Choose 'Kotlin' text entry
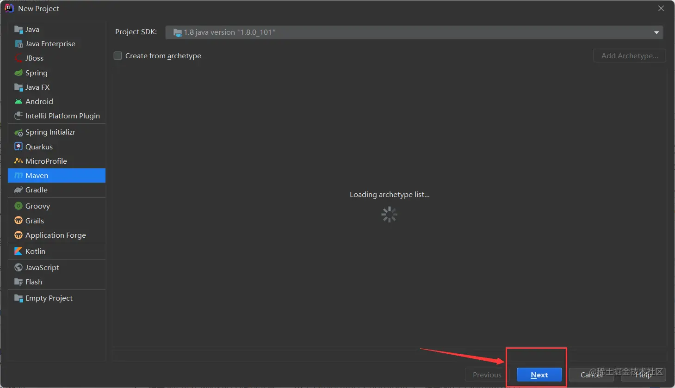Viewport: 675px width, 388px height. 36,251
